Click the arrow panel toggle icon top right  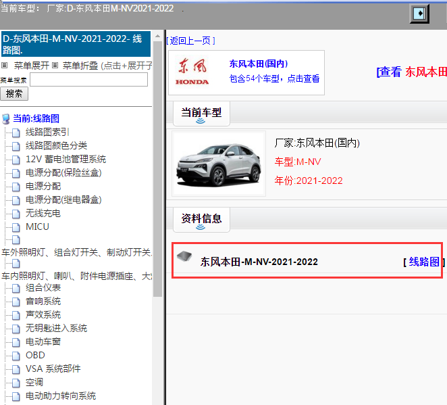pos(419,14)
